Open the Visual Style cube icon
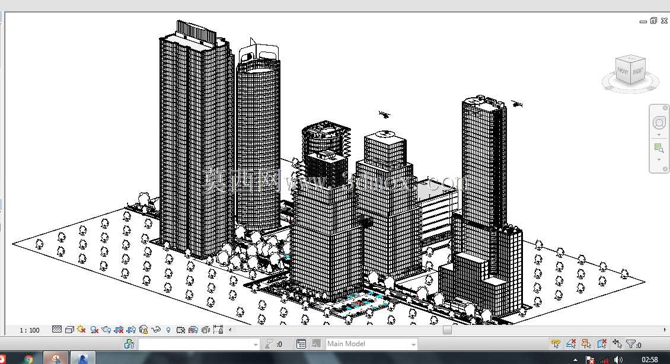 tap(69, 330)
